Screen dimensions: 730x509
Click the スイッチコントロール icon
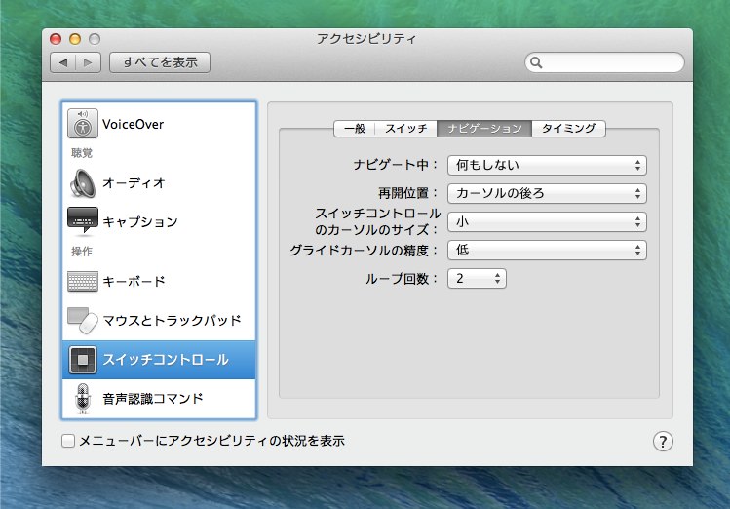(x=83, y=360)
